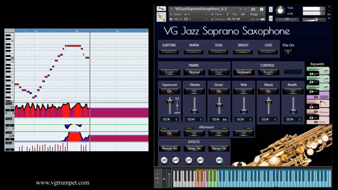Toggle Stereo On button
This screenshot has height=190, width=338.
click(219, 149)
